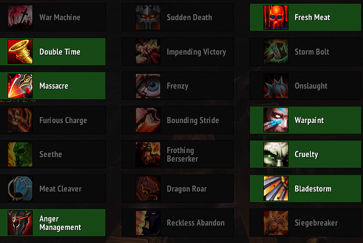Click the War Machine sword icon
The image size is (363, 243).
coord(20,17)
